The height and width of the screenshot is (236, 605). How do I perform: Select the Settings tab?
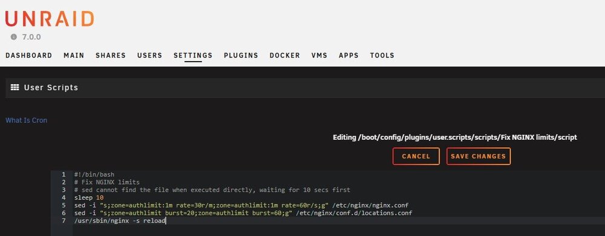pos(193,55)
